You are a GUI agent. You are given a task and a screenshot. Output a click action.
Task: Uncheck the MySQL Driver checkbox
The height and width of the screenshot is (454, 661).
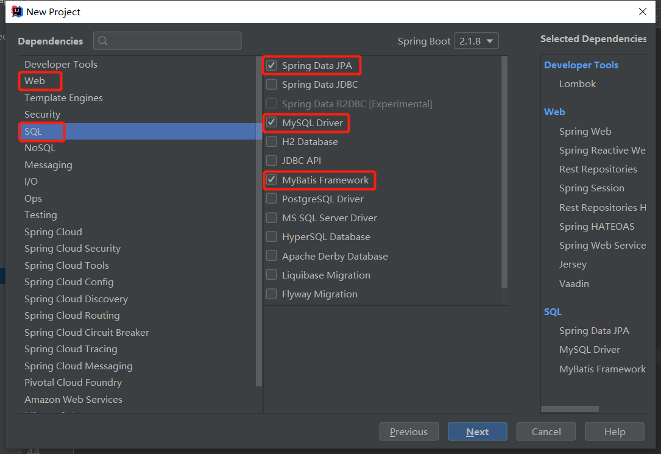[x=272, y=122]
